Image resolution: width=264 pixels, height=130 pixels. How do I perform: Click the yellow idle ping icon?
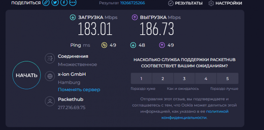(x=104, y=45)
